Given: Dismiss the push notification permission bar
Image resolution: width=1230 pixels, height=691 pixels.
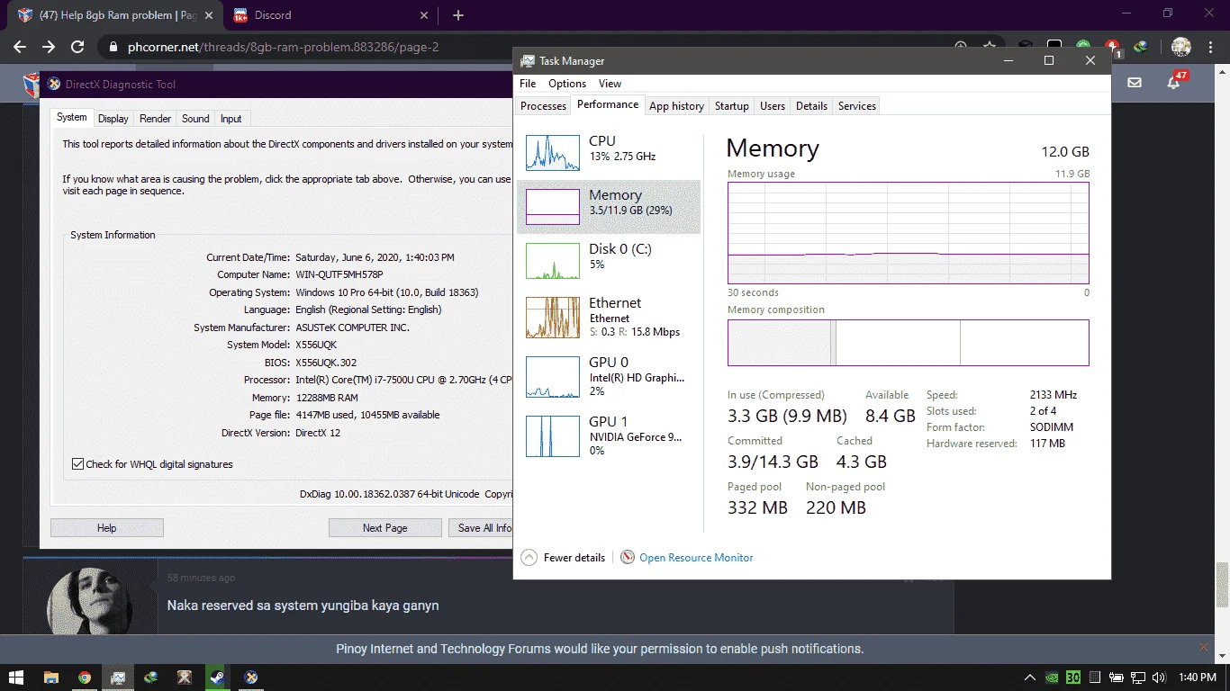Looking at the screenshot, I should click(1205, 648).
